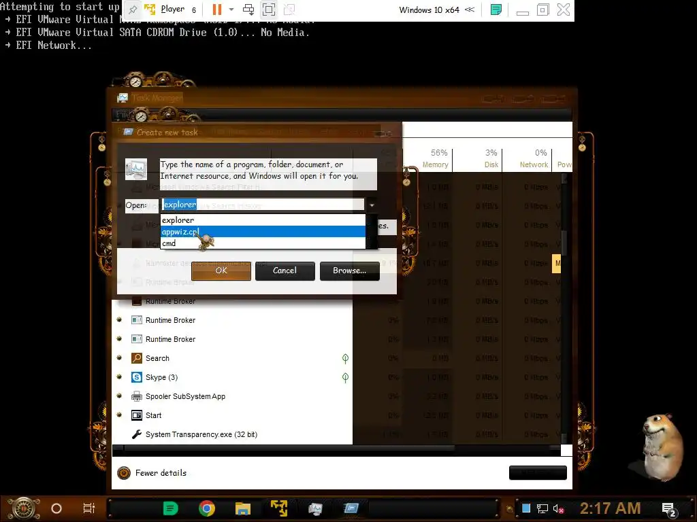Click the Run dialog icon
The image size is (697, 522).
point(136,169)
